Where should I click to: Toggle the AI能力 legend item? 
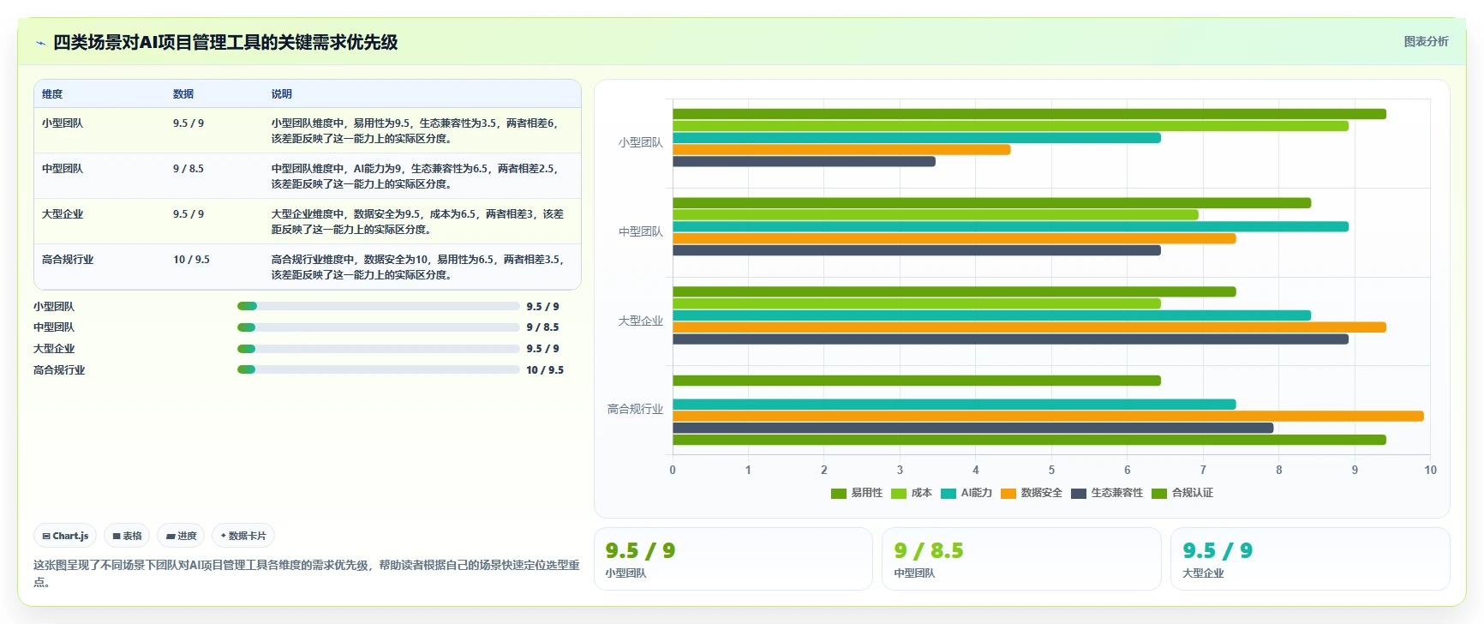966,493
